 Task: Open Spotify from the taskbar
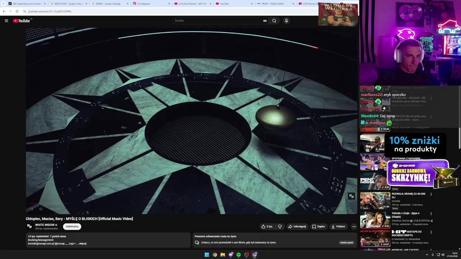click(238, 255)
